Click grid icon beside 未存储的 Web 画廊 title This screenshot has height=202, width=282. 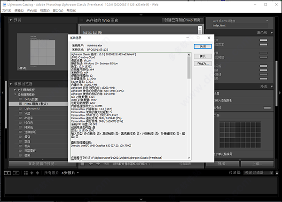[82, 20]
